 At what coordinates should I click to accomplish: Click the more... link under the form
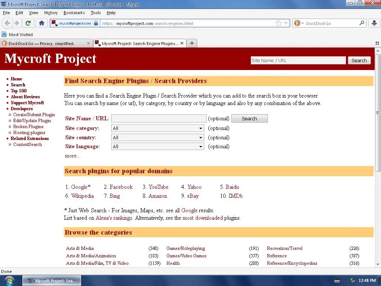tap(73, 156)
